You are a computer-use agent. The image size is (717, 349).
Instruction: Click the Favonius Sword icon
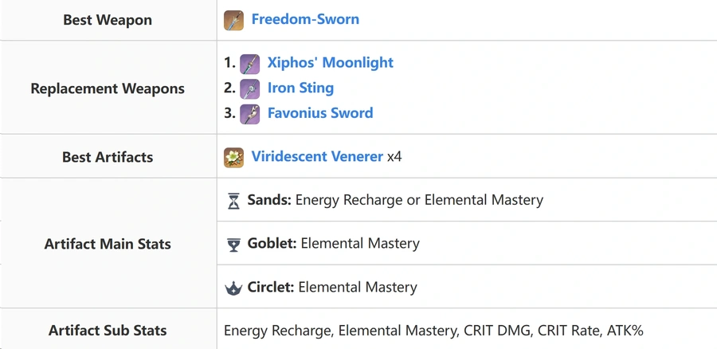(x=249, y=114)
